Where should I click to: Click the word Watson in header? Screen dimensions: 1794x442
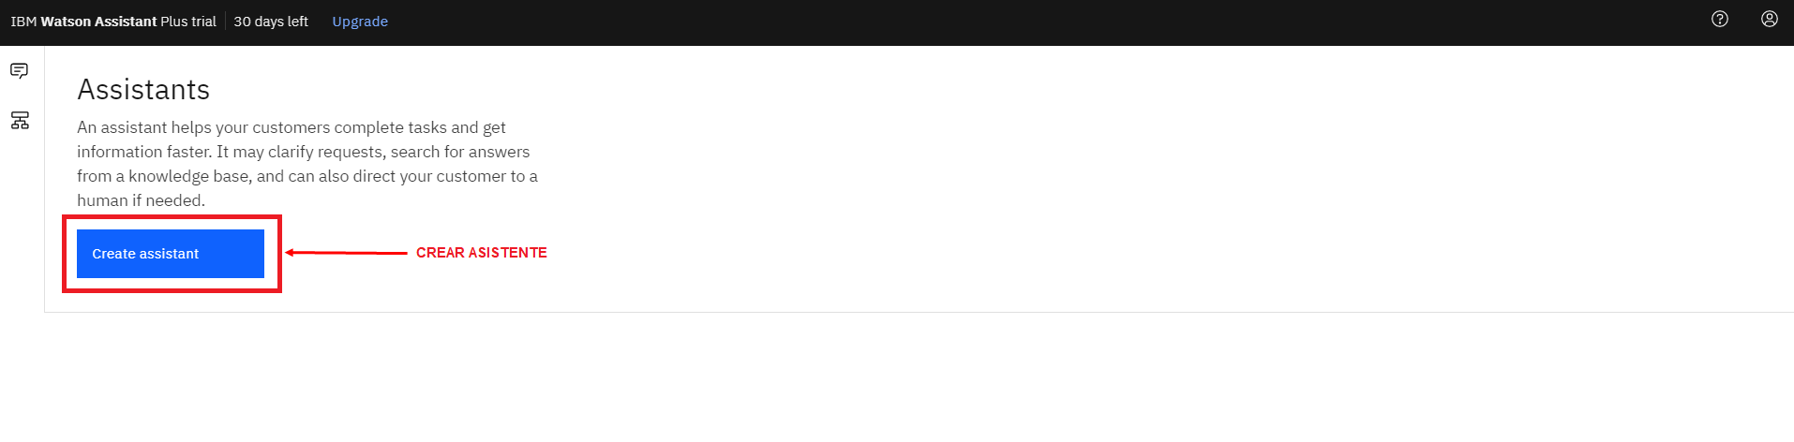(x=66, y=22)
